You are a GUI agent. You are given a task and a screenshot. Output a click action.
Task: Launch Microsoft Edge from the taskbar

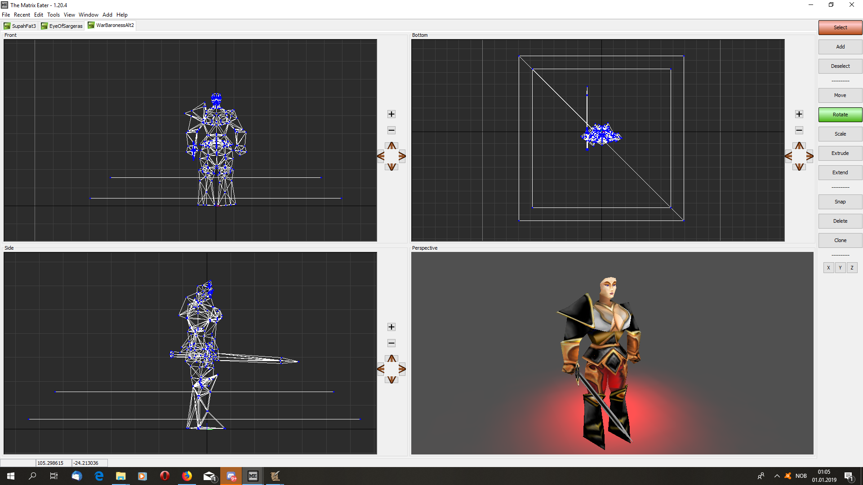coord(99,476)
